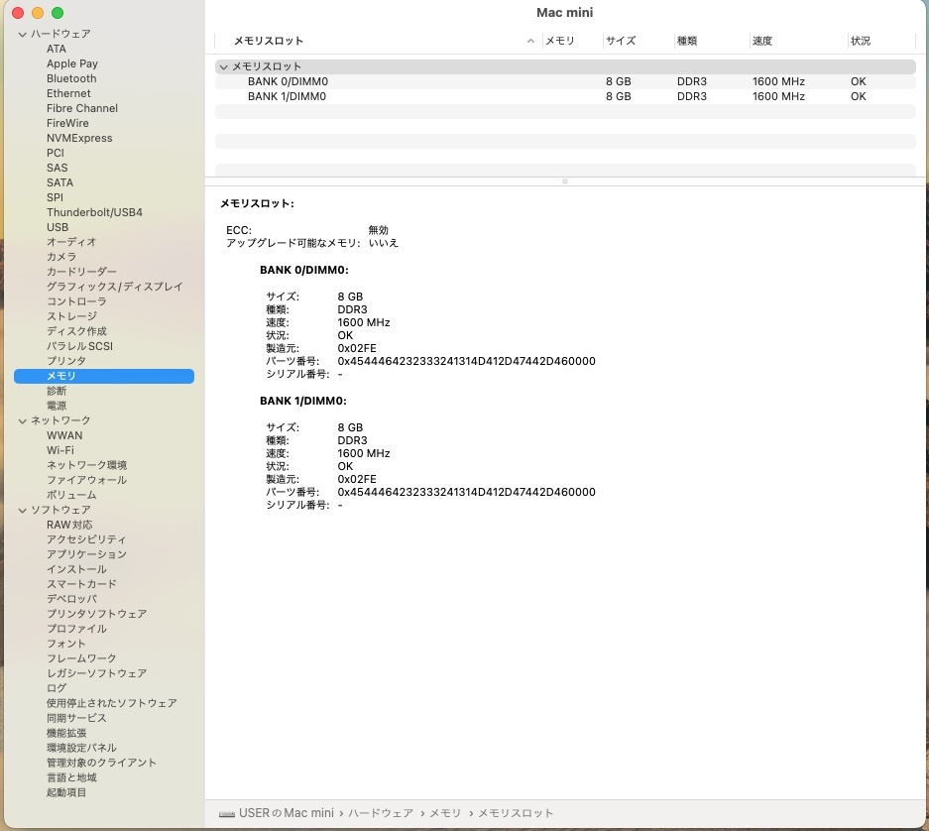Select highlighted メモリ sidebar item
The width and height of the screenshot is (929, 831).
coord(104,376)
